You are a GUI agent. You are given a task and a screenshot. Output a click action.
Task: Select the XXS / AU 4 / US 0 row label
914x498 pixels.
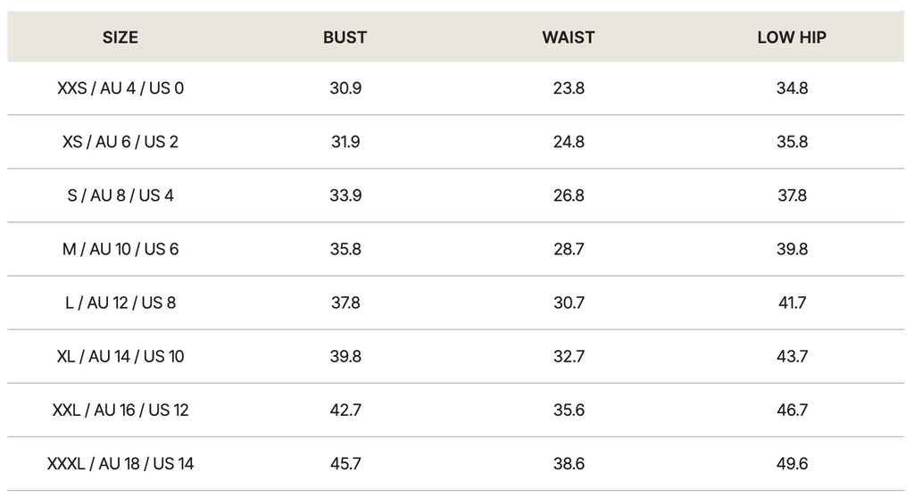120,88
